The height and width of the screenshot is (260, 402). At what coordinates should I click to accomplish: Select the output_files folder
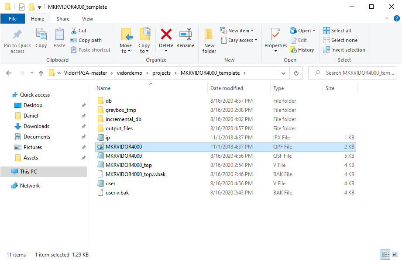point(119,128)
